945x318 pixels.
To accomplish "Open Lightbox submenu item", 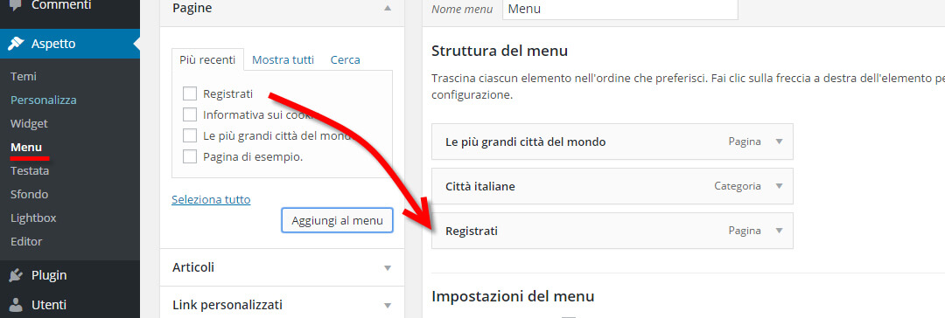I will 33,218.
